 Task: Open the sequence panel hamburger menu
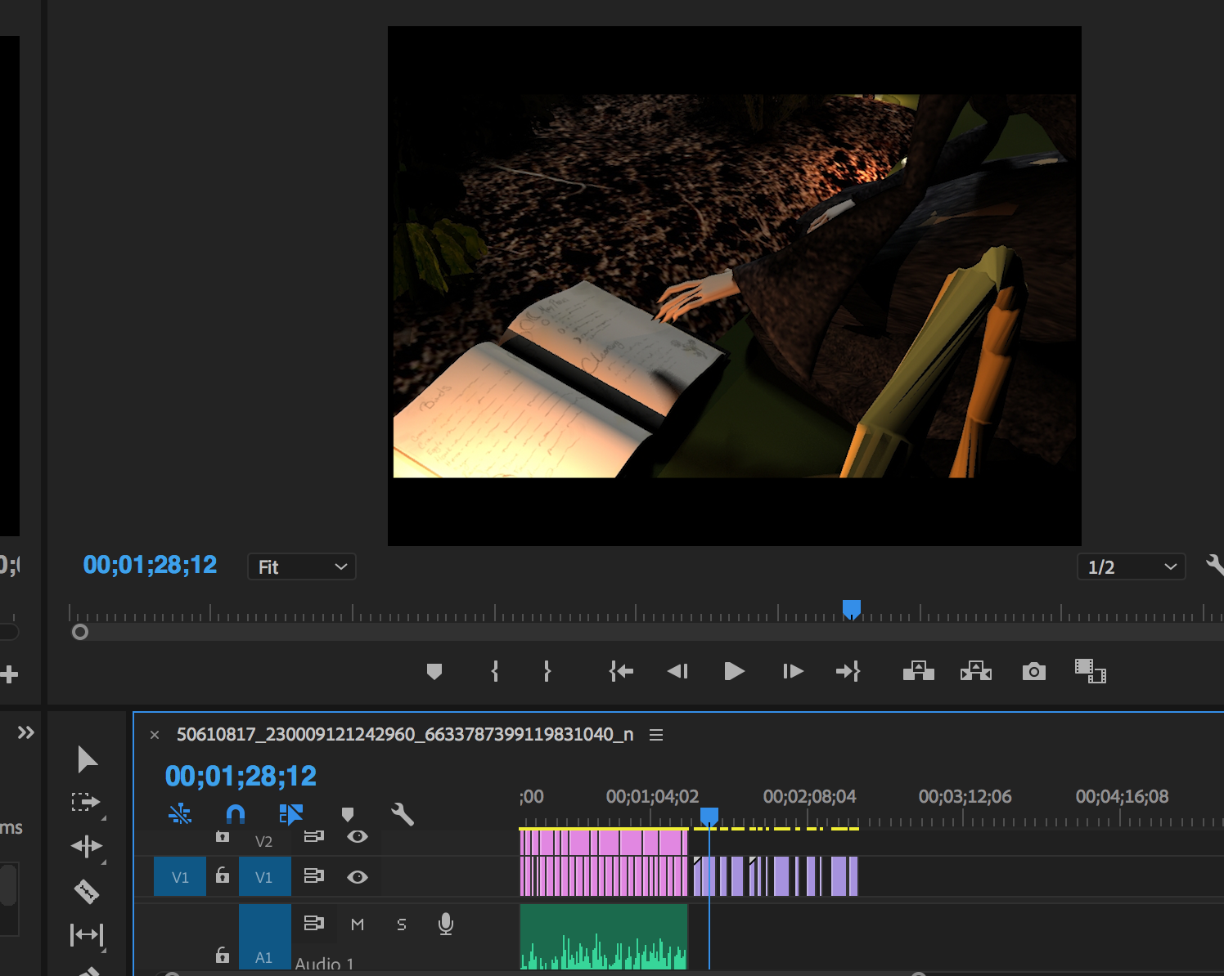[x=656, y=735]
